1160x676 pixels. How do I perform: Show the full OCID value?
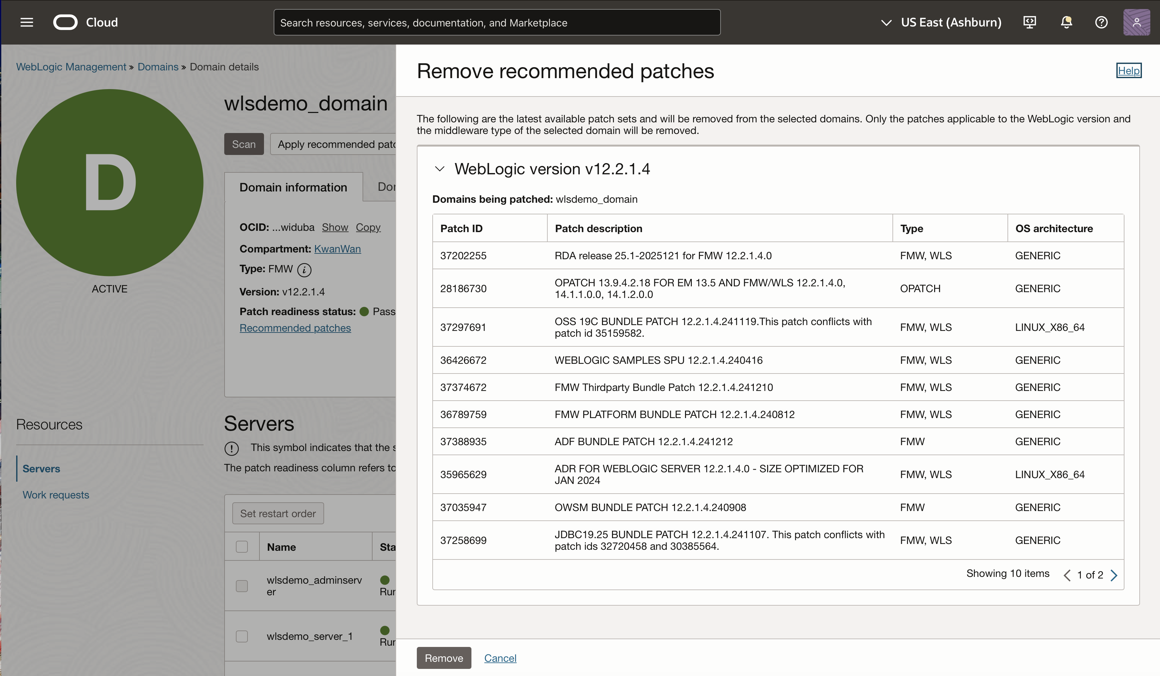coord(335,227)
